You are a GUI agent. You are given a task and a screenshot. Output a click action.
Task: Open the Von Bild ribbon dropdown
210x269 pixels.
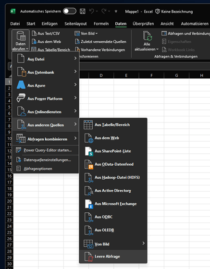coord(86,33)
